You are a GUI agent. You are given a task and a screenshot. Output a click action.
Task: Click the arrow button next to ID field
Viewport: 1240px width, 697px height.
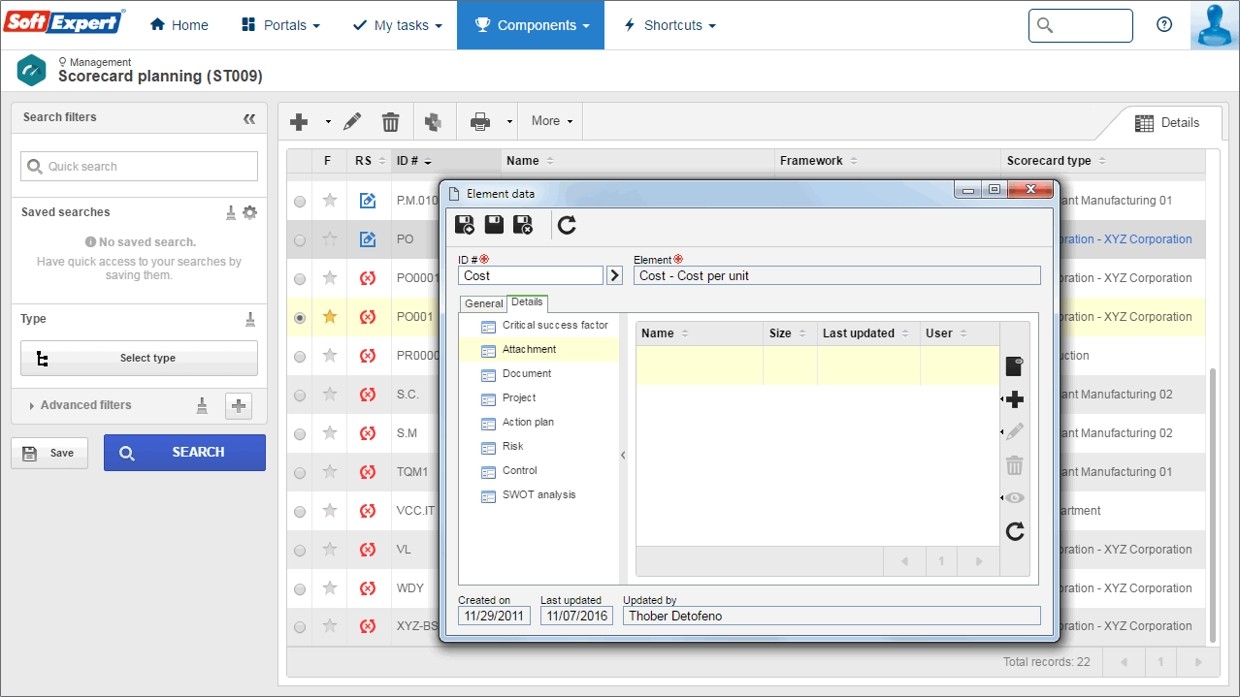click(x=614, y=275)
